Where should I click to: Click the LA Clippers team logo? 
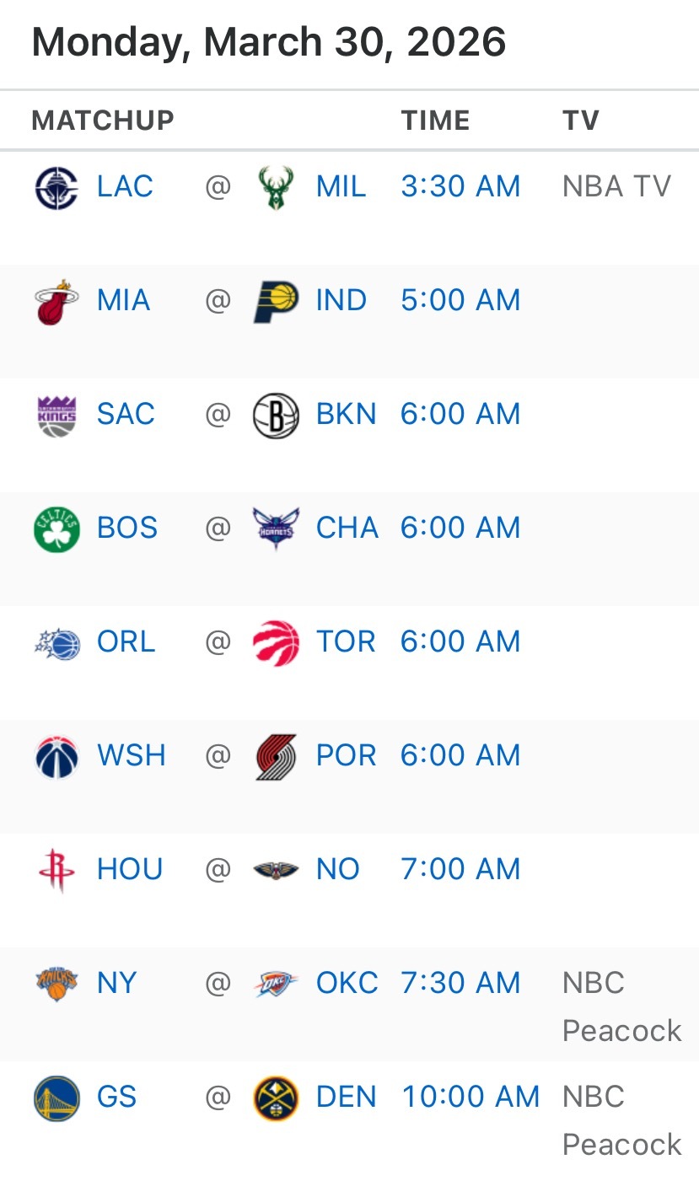(x=56, y=187)
